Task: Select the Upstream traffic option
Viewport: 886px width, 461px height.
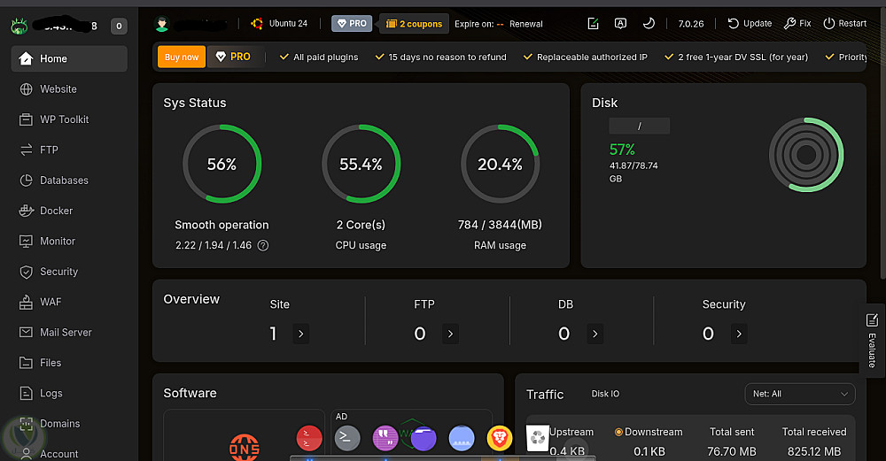Action: (x=571, y=432)
